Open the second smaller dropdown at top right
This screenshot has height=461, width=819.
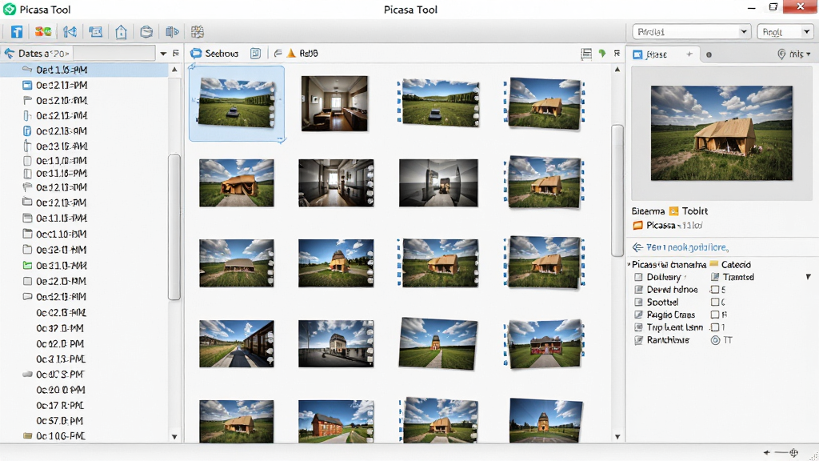pyautogui.click(x=786, y=32)
